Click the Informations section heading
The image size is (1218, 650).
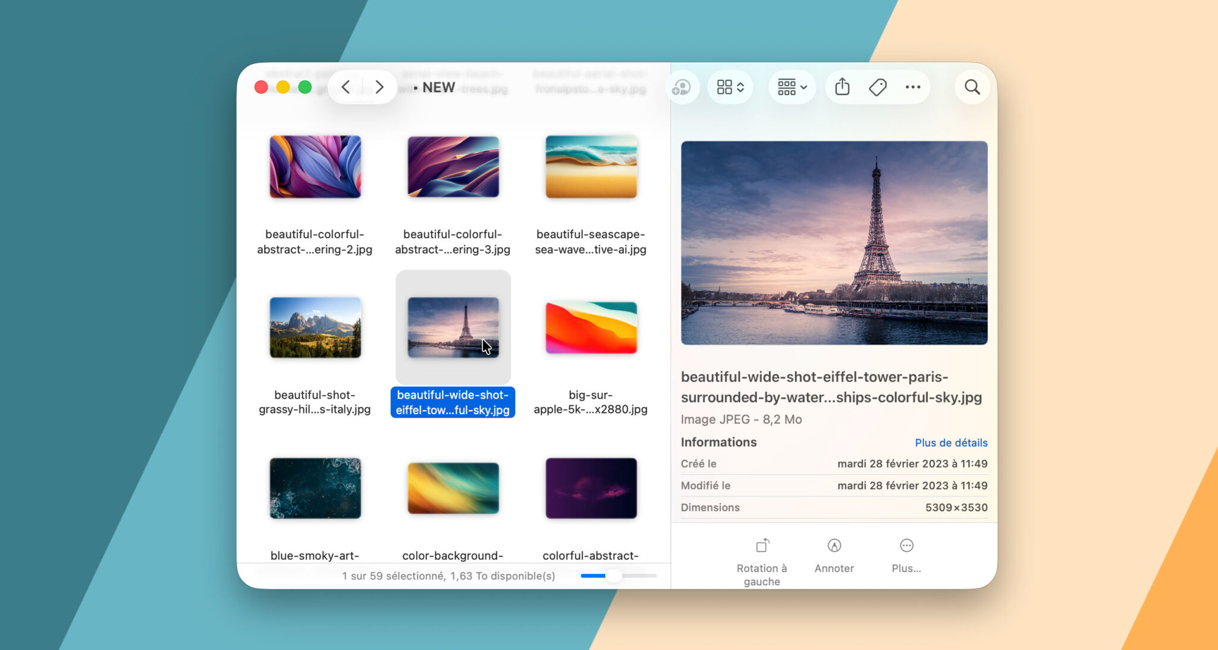click(x=718, y=442)
